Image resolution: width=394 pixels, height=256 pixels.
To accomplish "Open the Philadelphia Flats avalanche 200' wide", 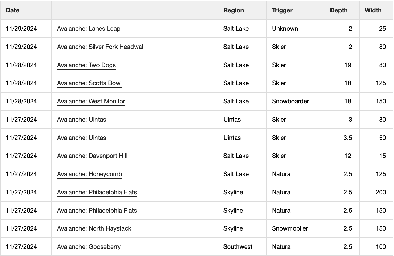I will coord(97,192).
